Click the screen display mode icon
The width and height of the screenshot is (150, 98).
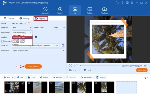[85, 70]
